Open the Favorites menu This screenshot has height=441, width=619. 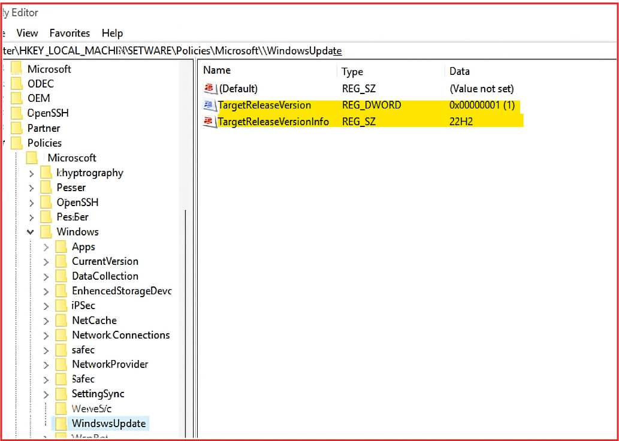point(70,33)
